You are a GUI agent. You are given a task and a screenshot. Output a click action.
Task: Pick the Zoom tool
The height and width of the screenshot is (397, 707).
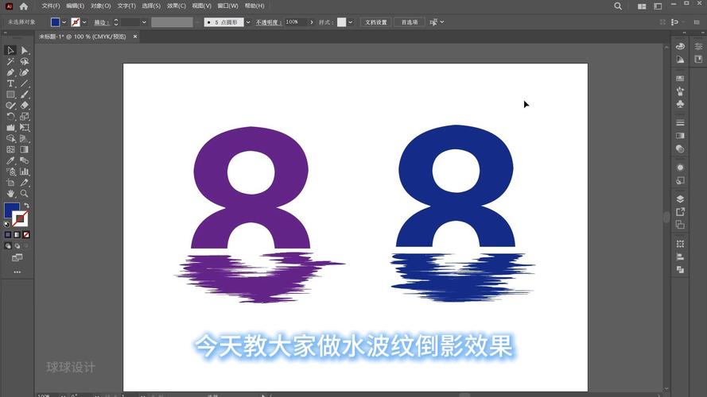25,194
